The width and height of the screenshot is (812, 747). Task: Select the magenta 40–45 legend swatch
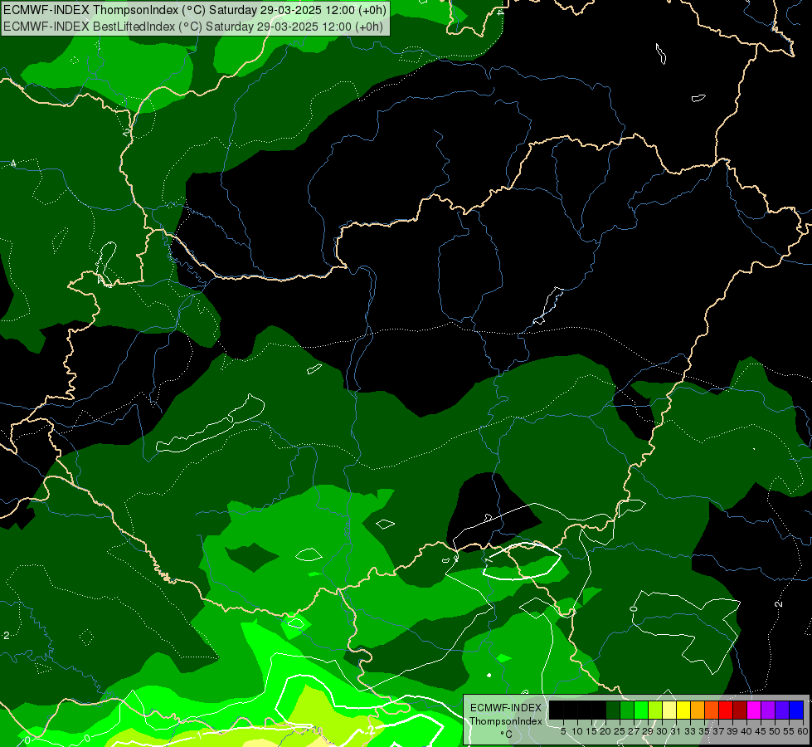pos(753,710)
